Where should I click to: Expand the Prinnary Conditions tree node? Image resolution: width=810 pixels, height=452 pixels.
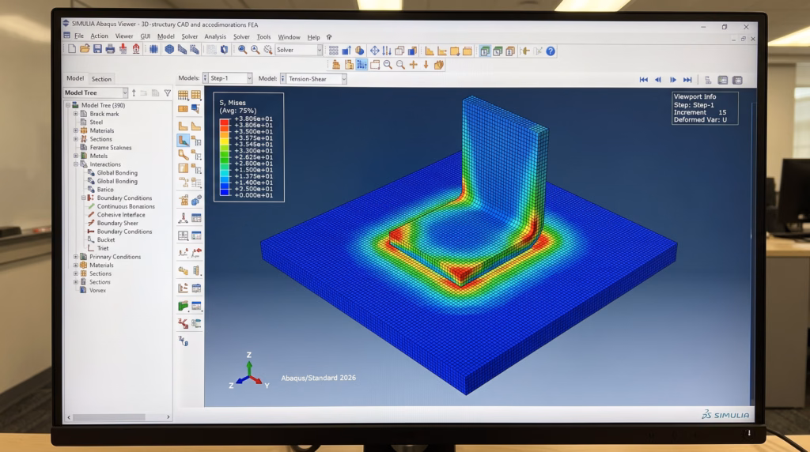(x=75, y=257)
